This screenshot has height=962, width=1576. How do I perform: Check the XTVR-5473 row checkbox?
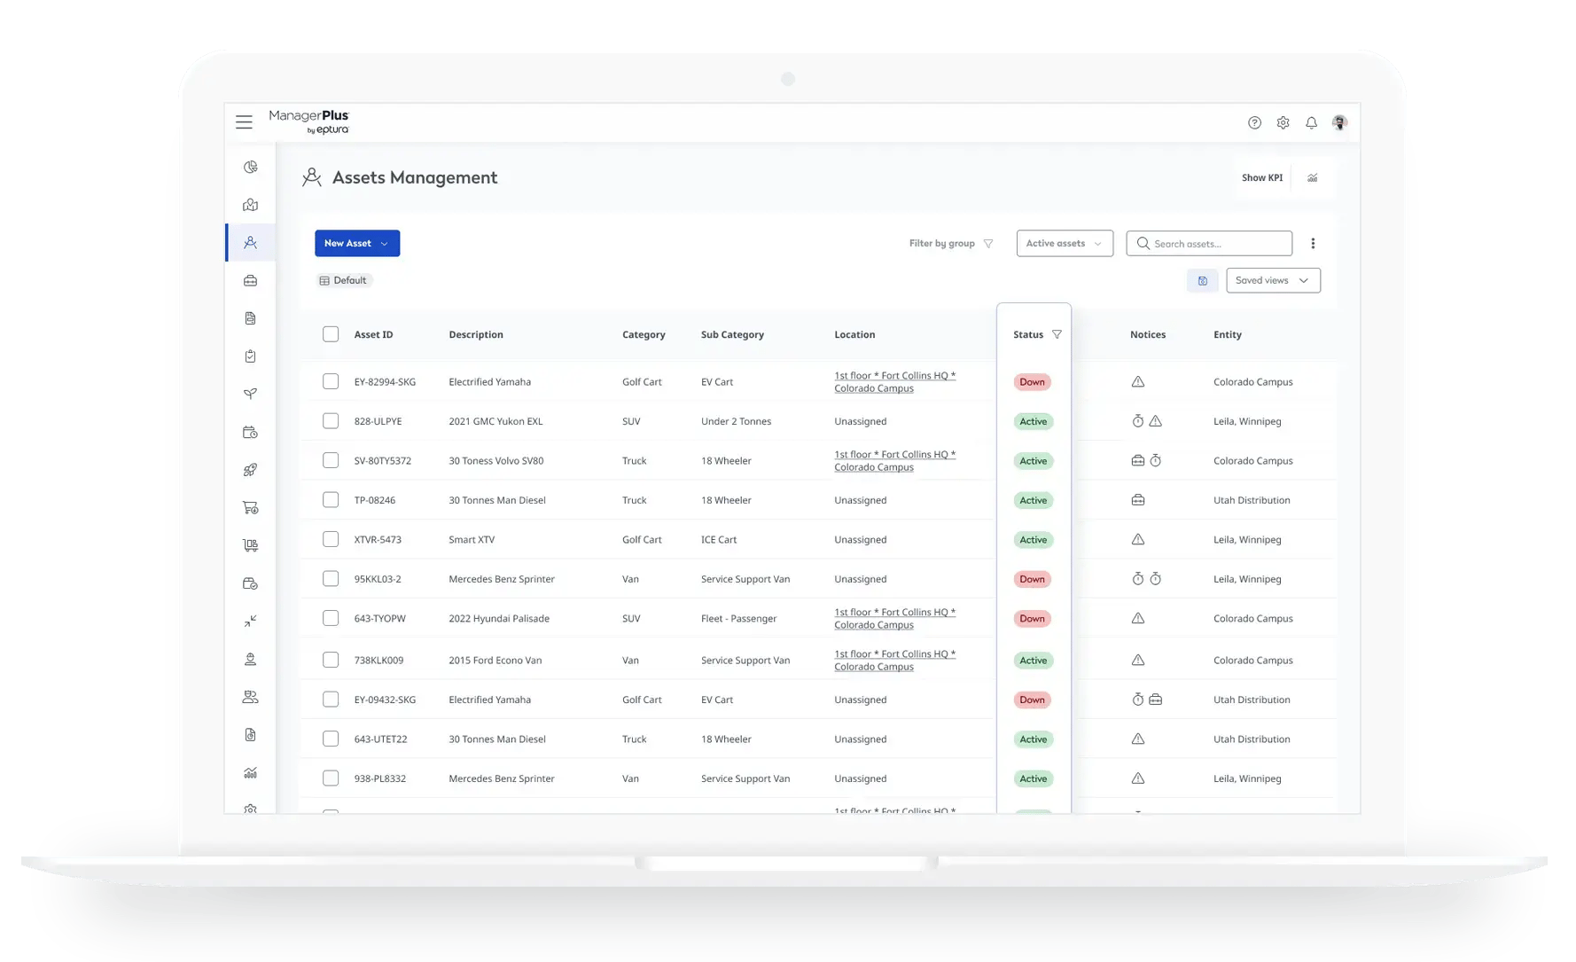(x=331, y=539)
